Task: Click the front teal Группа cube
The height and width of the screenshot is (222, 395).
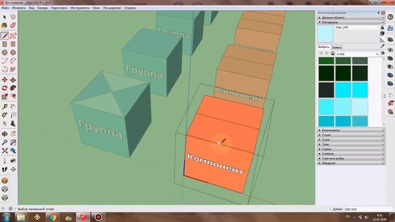Action: [111, 115]
